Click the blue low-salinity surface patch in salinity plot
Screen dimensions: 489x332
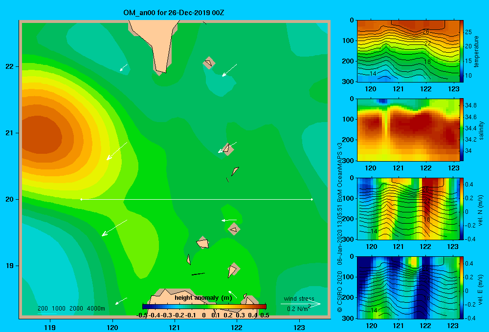pos(382,101)
